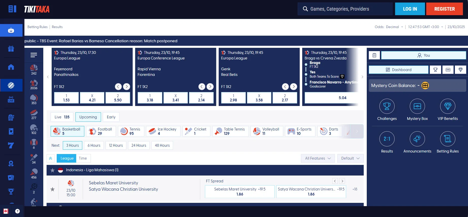
Task: Switch sorting to Time
Action: point(83,158)
